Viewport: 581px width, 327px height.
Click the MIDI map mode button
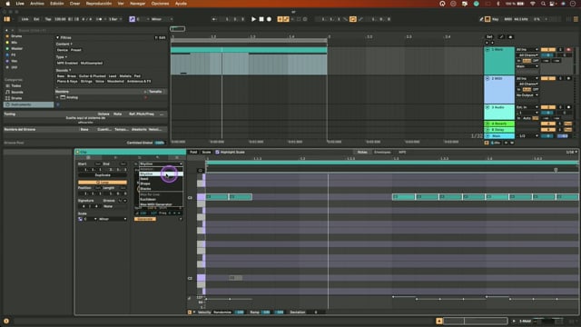coord(508,19)
